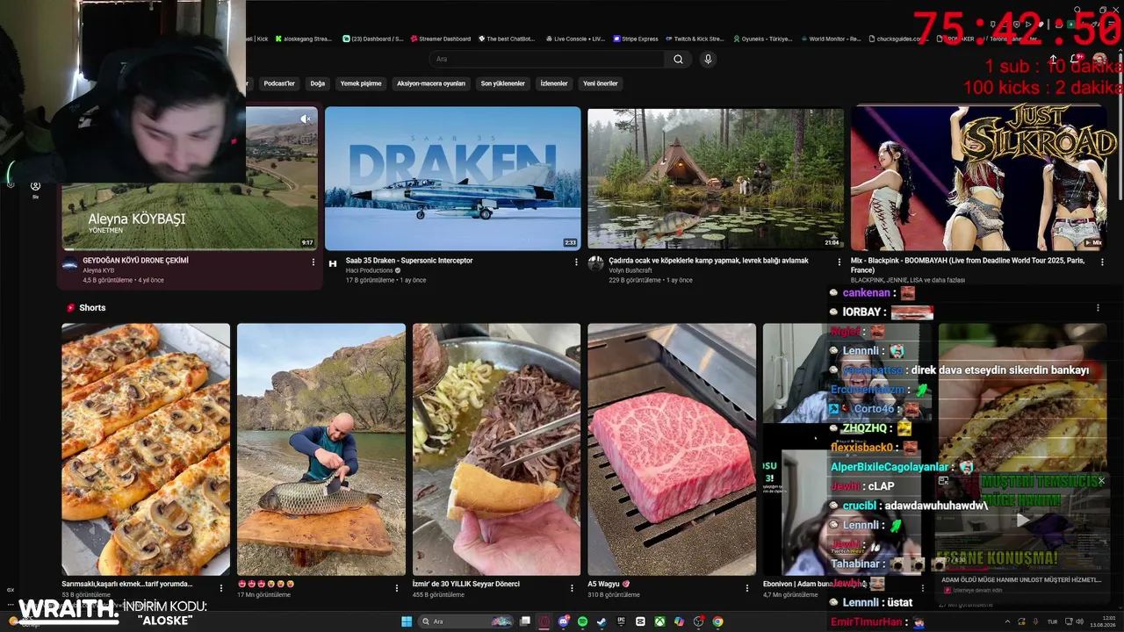Play the mini player video
1124x632 pixels.
tap(1022, 520)
